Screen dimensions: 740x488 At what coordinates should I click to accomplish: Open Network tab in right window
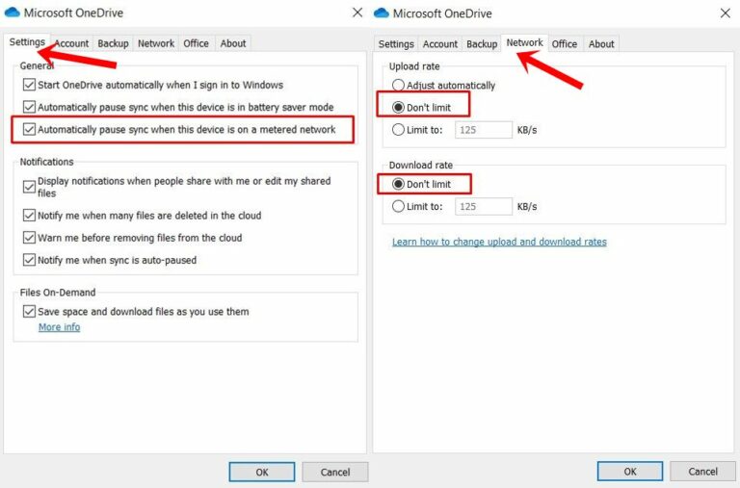click(x=524, y=42)
